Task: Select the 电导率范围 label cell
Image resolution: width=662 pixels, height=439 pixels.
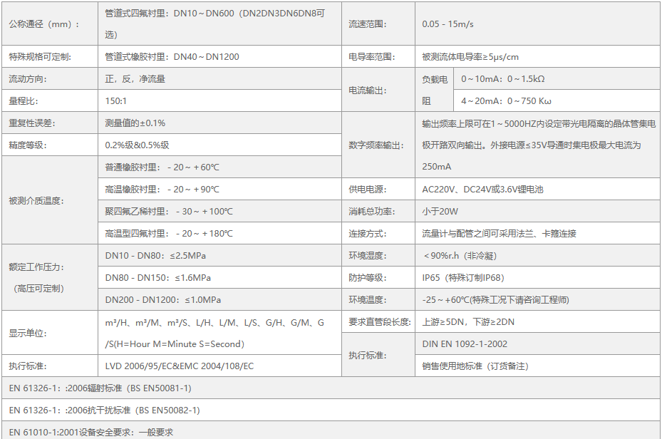Action: [x=371, y=57]
